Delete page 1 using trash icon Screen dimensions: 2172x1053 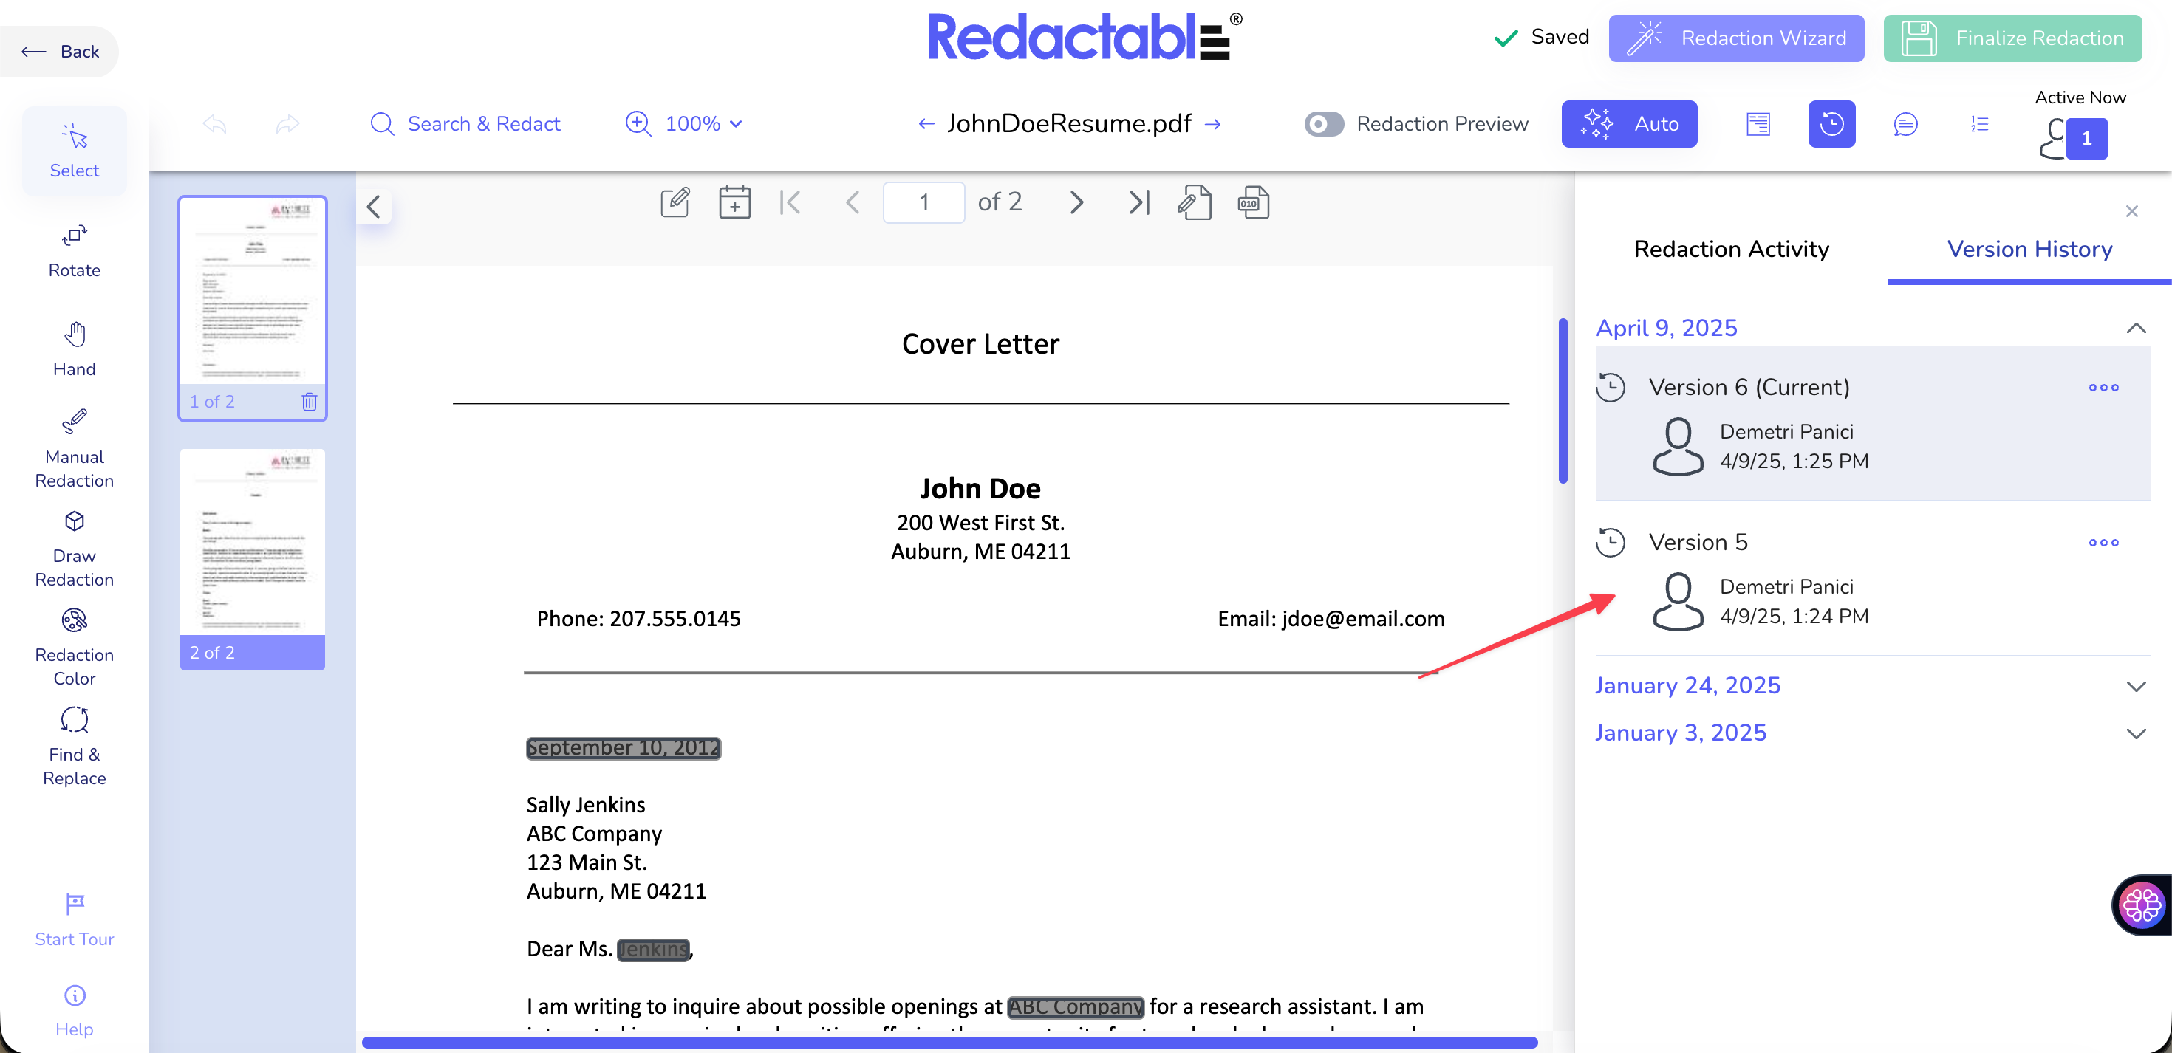point(310,401)
